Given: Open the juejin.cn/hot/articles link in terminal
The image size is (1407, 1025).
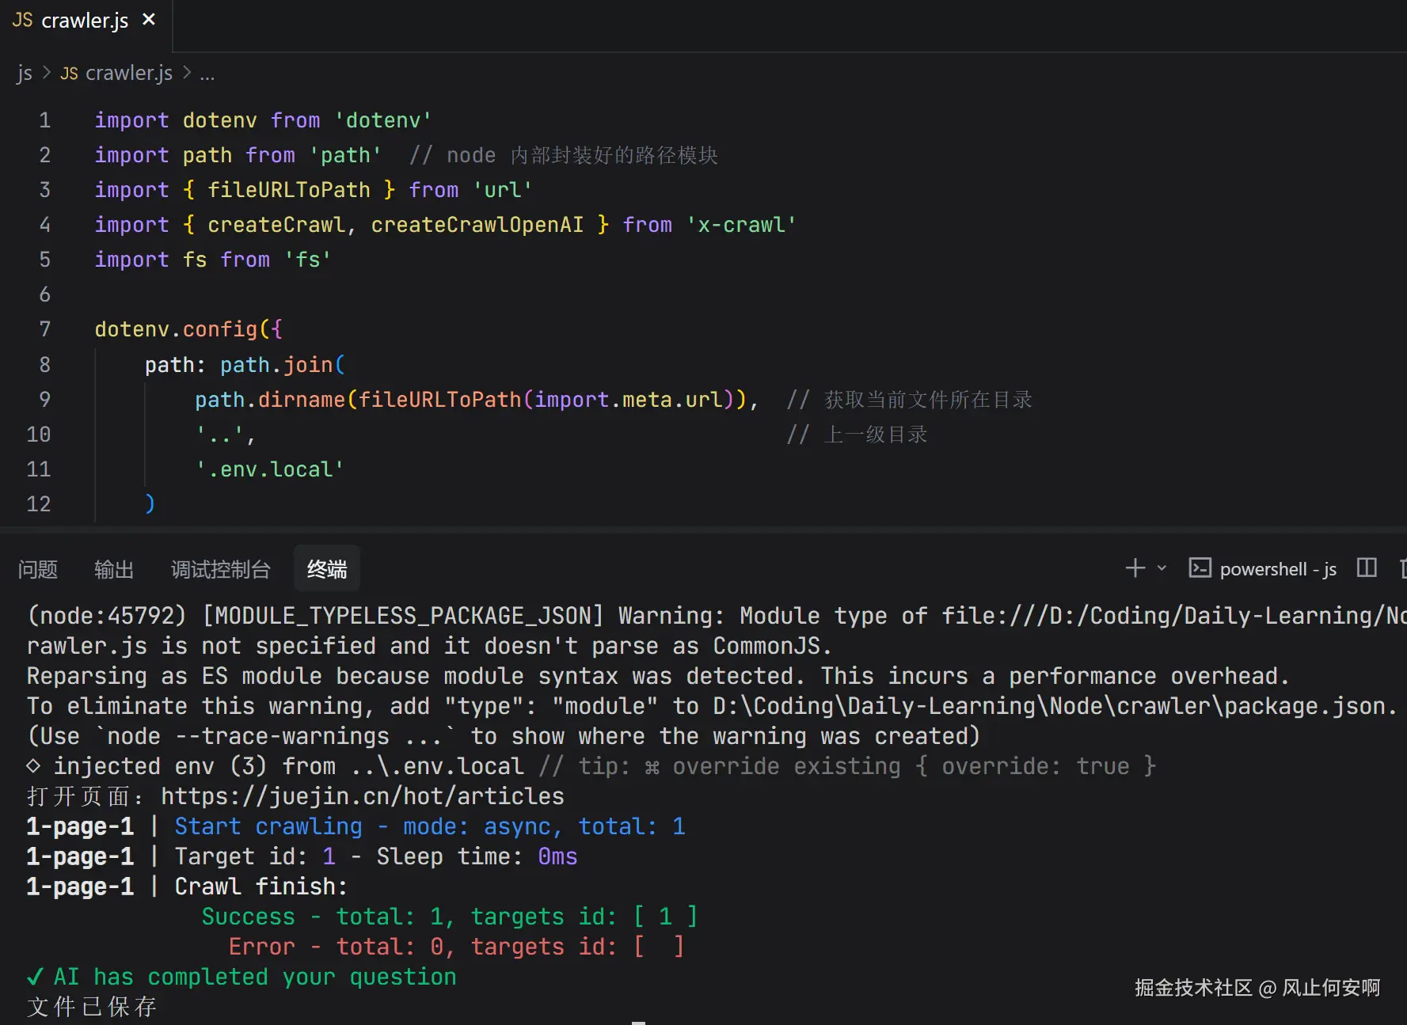Looking at the screenshot, I should [363, 796].
